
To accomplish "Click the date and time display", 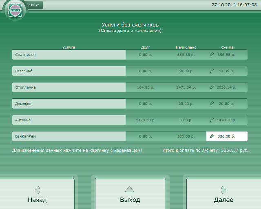I will pos(234,4).
